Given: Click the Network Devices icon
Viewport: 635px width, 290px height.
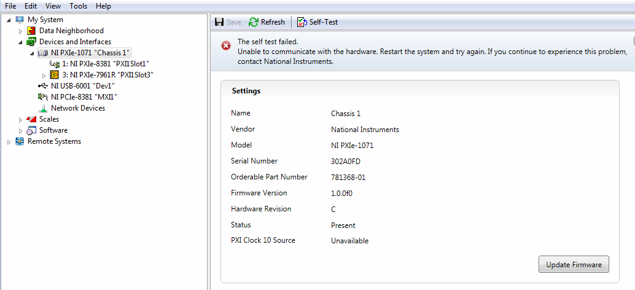Looking at the screenshot, I should pyautogui.click(x=43, y=109).
